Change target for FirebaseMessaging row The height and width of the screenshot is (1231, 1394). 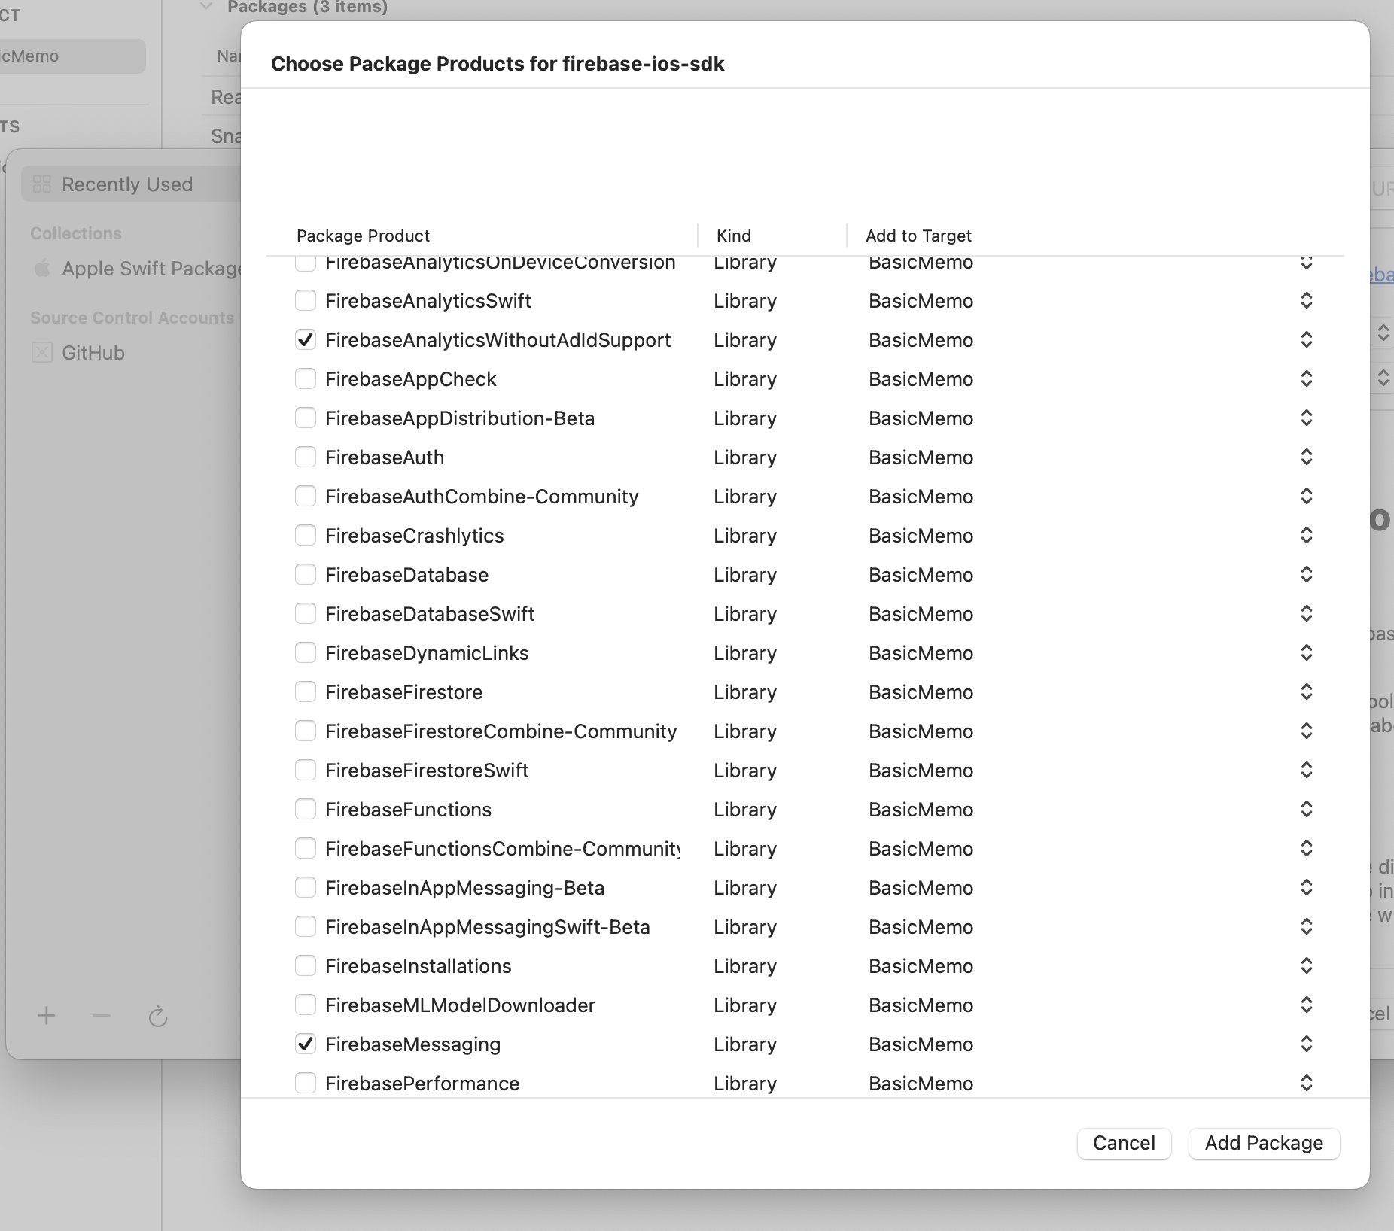1307,1044
